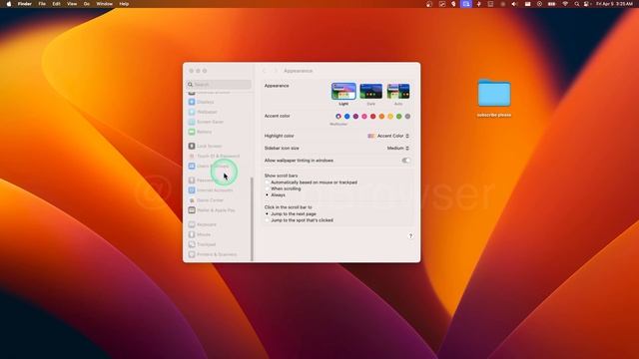Image resolution: width=639 pixels, height=359 pixels.
Task: Open the Apple menu
Action: click(9, 4)
